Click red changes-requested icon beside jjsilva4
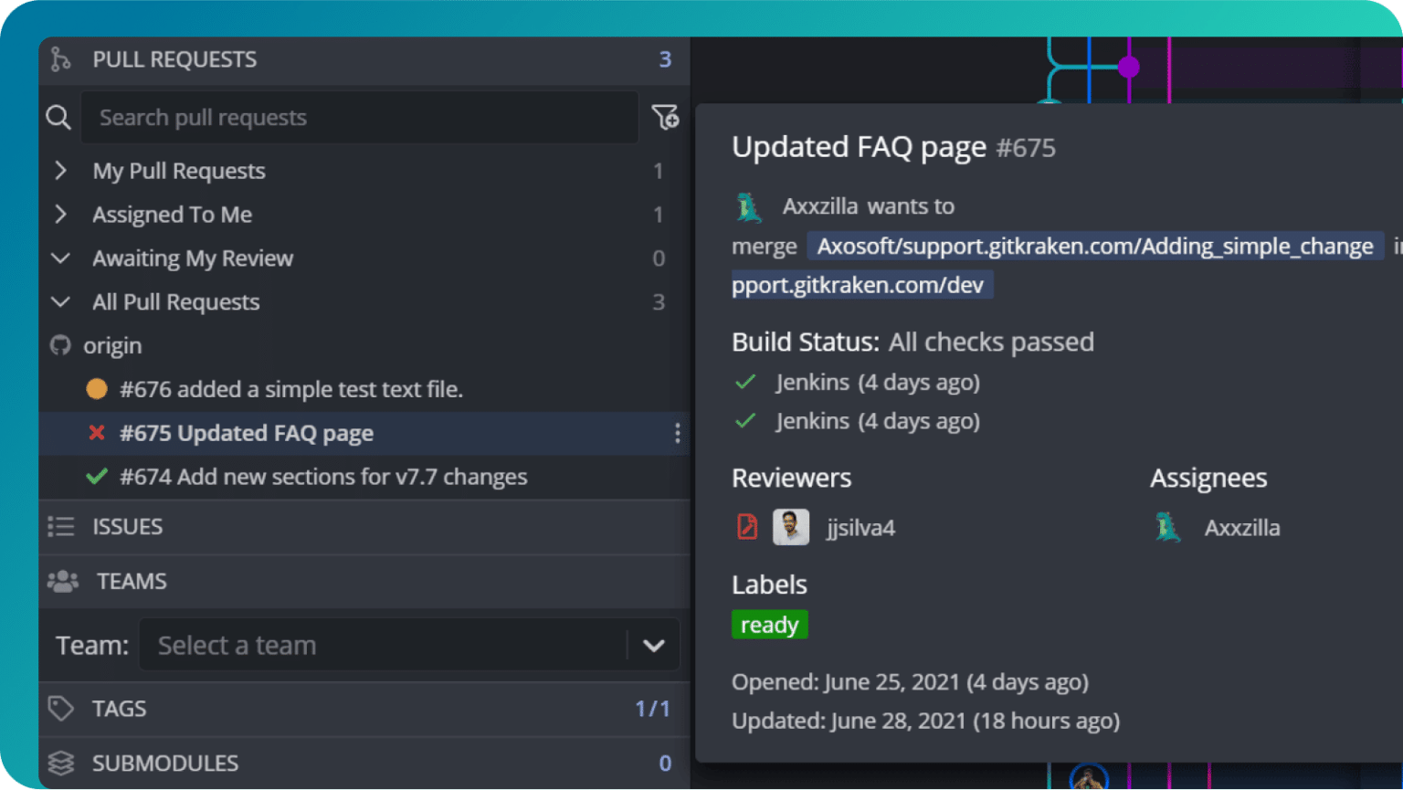The height and width of the screenshot is (790, 1403). (x=747, y=527)
